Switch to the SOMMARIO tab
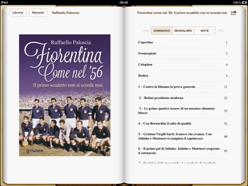The width and height of the screenshot is (248, 186). [162, 30]
